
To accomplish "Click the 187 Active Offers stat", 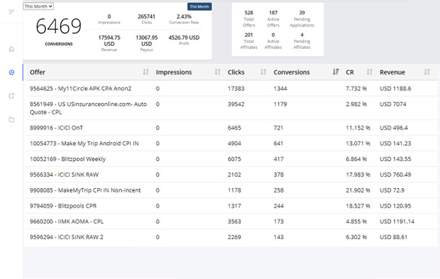I will click(273, 19).
